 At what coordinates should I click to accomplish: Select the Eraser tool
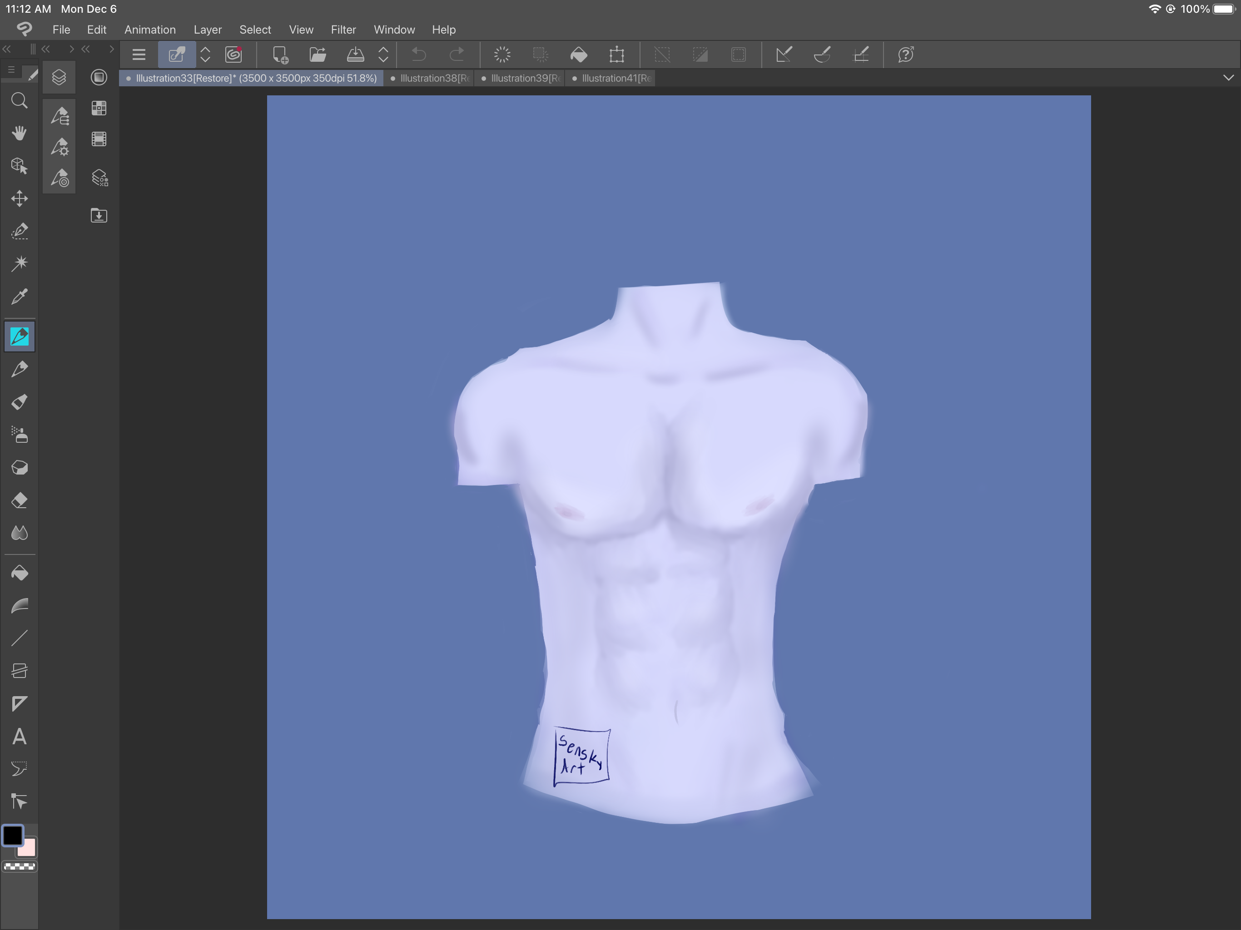[x=20, y=500]
